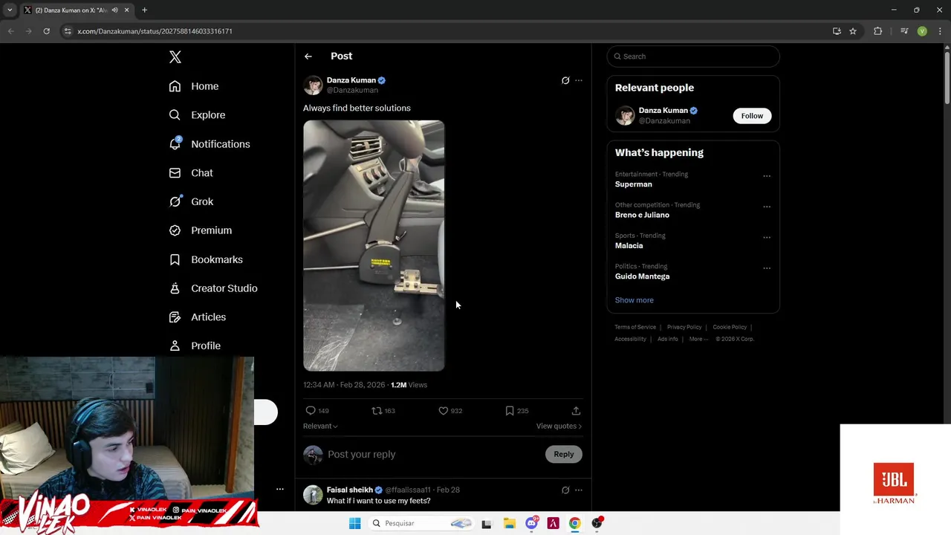Open more options for Guido Mantega trend
The height and width of the screenshot is (535, 951).
(x=767, y=268)
